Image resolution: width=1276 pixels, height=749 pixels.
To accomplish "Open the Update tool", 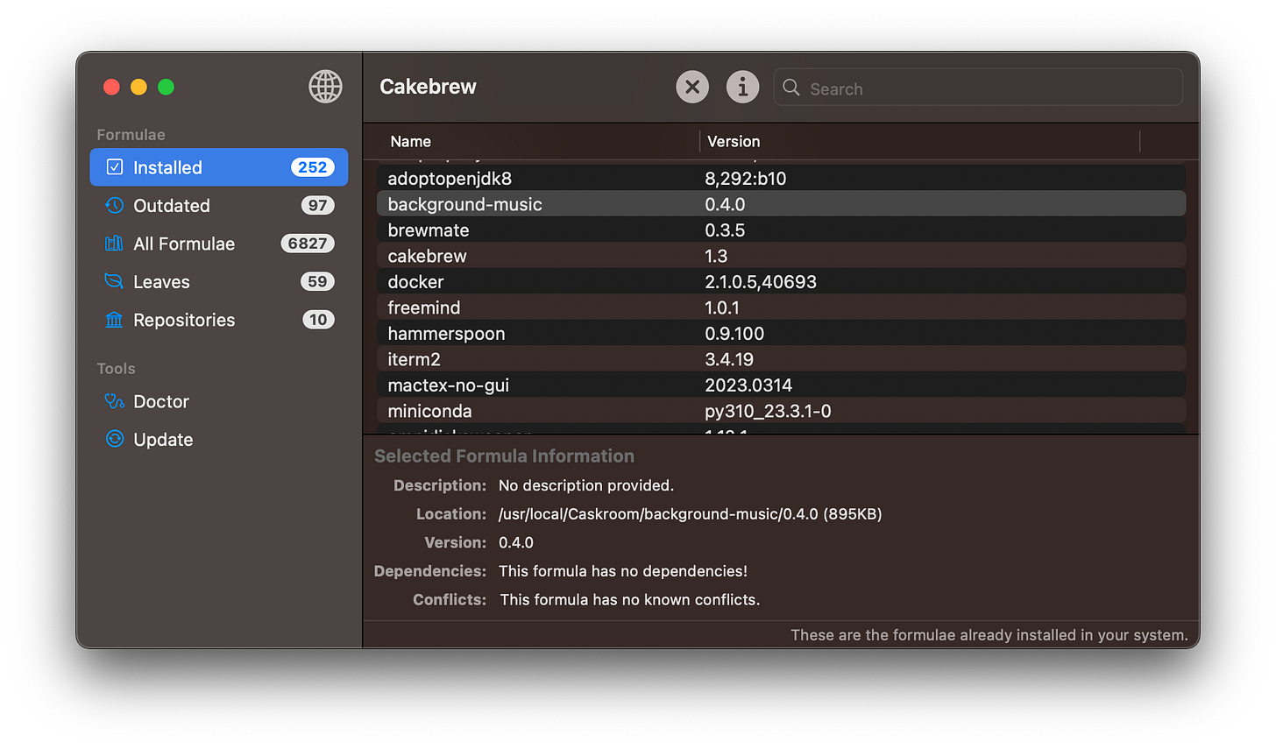I will (219, 440).
